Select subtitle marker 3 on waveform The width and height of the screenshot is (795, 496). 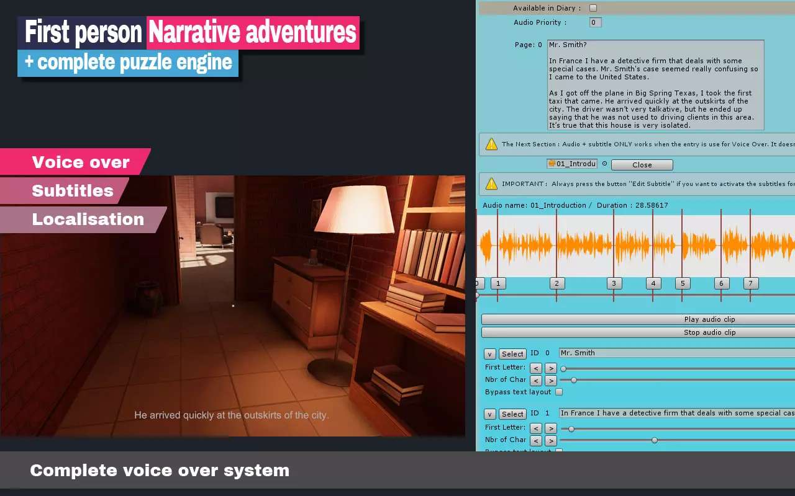coord(614,283)
